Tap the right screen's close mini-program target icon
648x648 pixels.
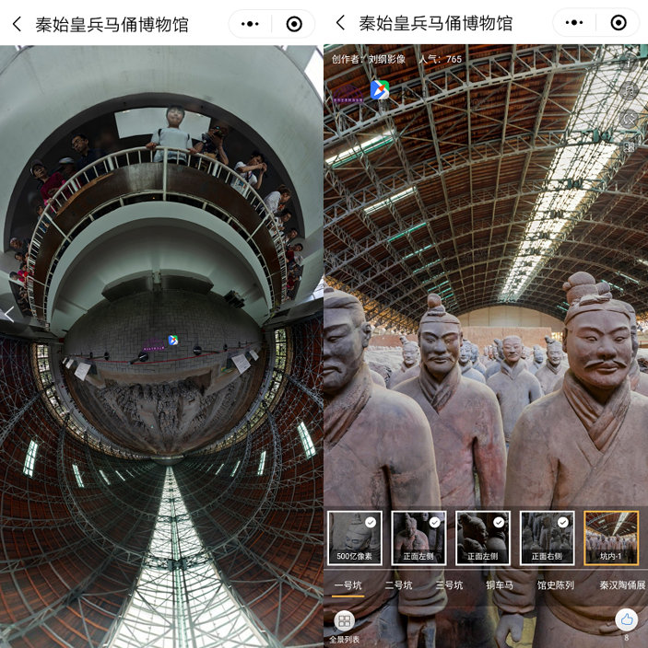(x=619, y=23)
